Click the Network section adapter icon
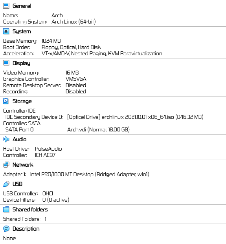The image size is (226, 244). pos(6,165)
